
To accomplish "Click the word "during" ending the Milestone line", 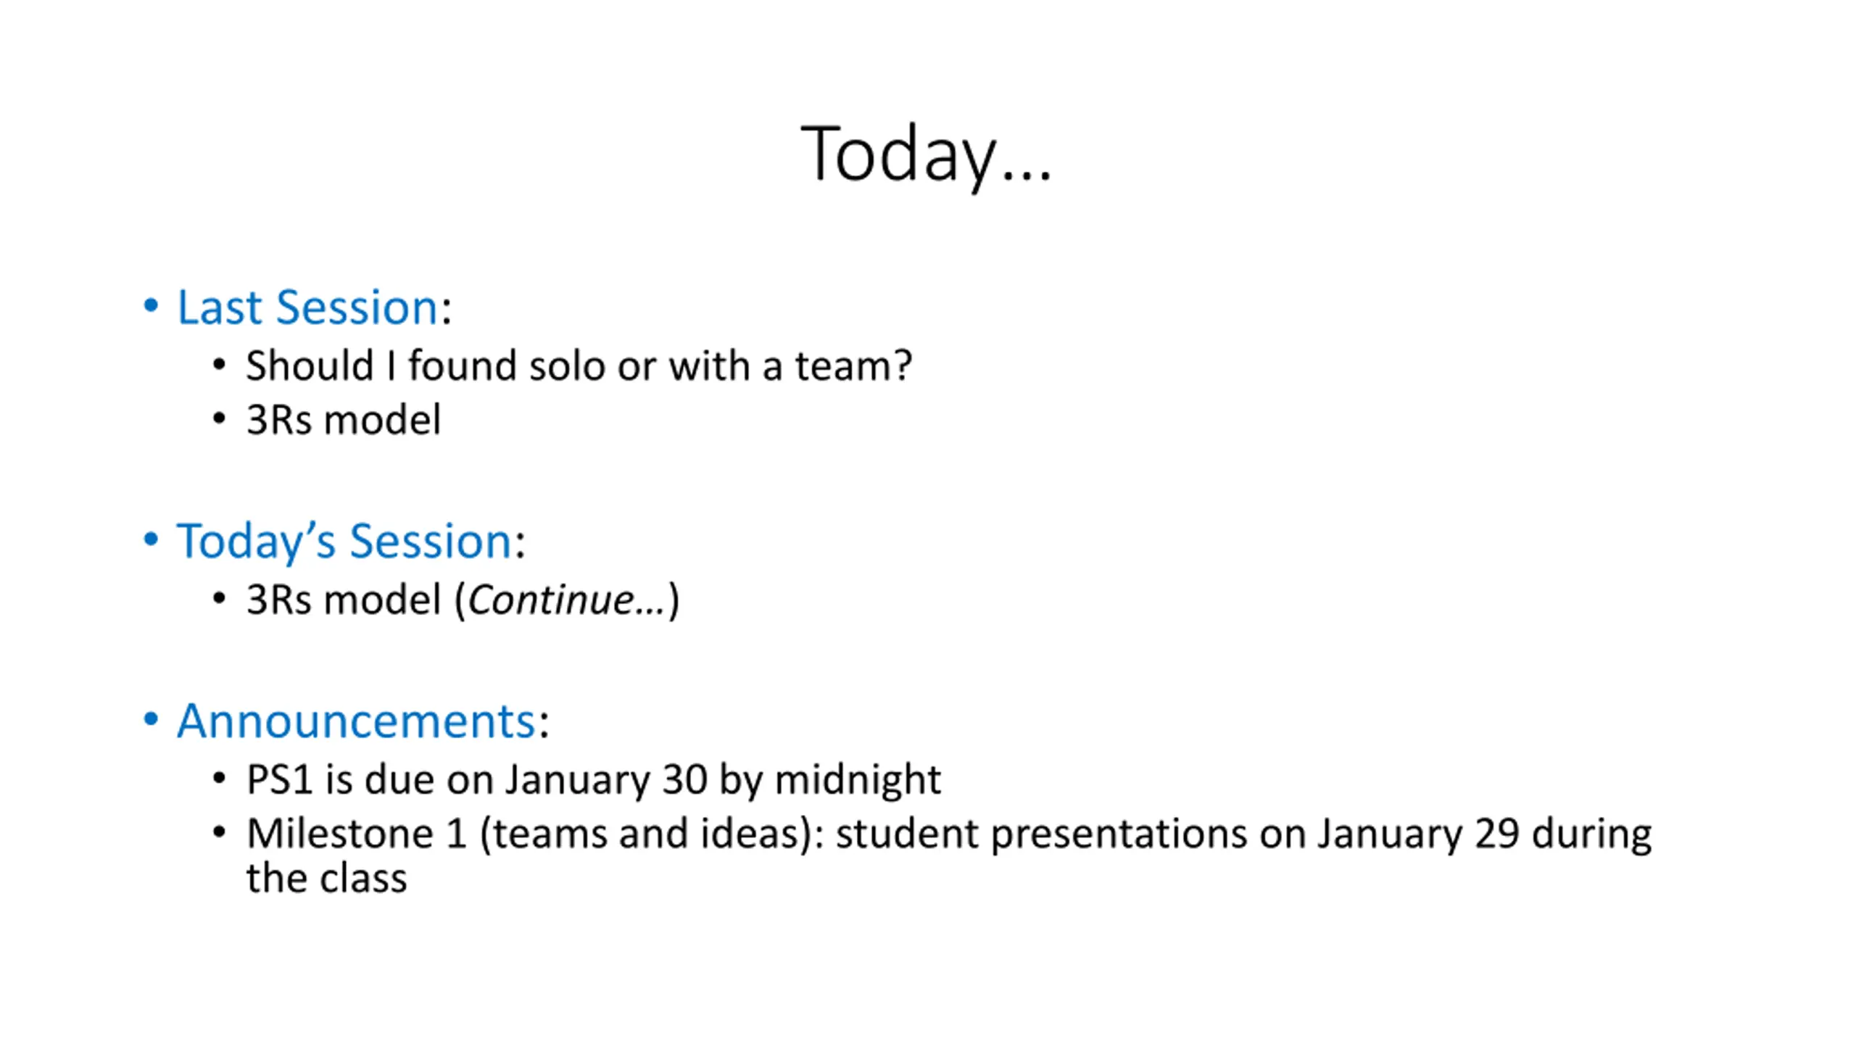I will pyautogui.click(x=1591, y=835).
